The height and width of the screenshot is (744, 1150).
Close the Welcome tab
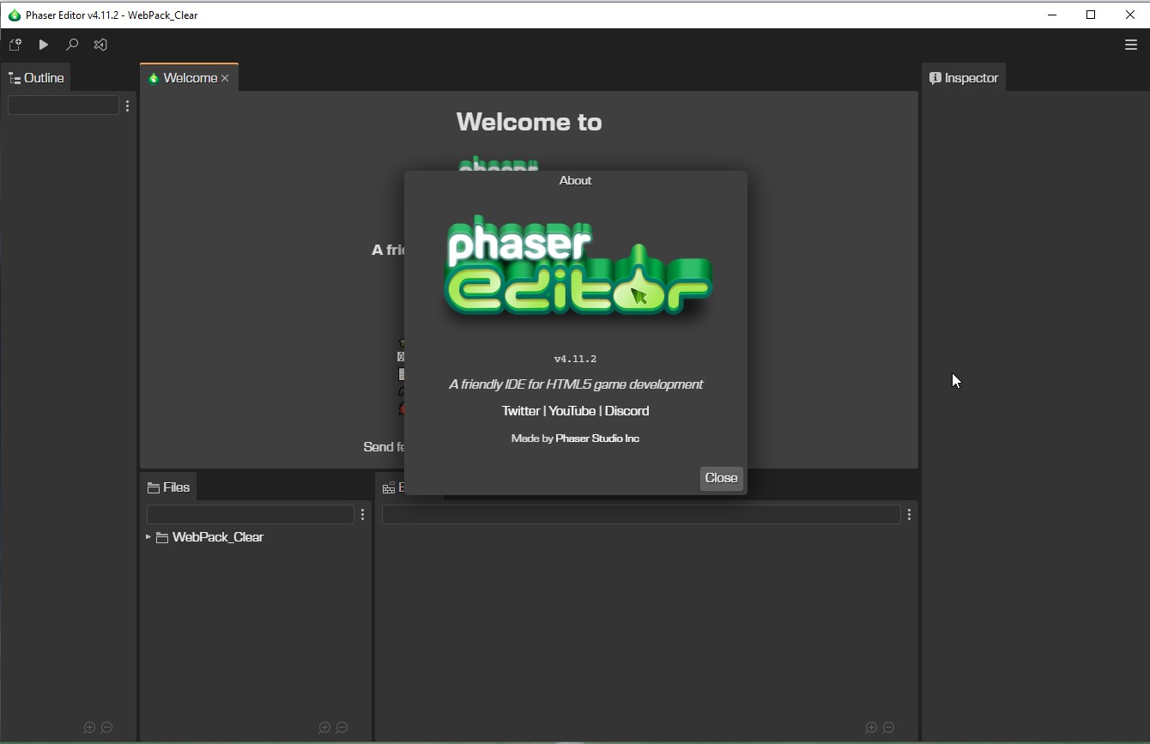click(225, 78)
